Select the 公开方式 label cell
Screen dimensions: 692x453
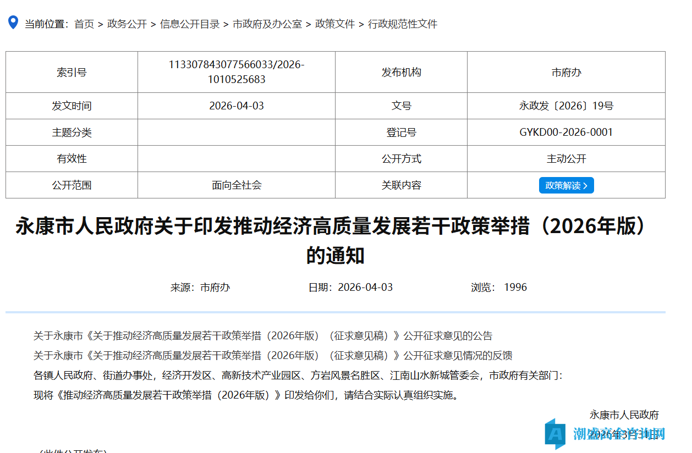tap(402, 158)
